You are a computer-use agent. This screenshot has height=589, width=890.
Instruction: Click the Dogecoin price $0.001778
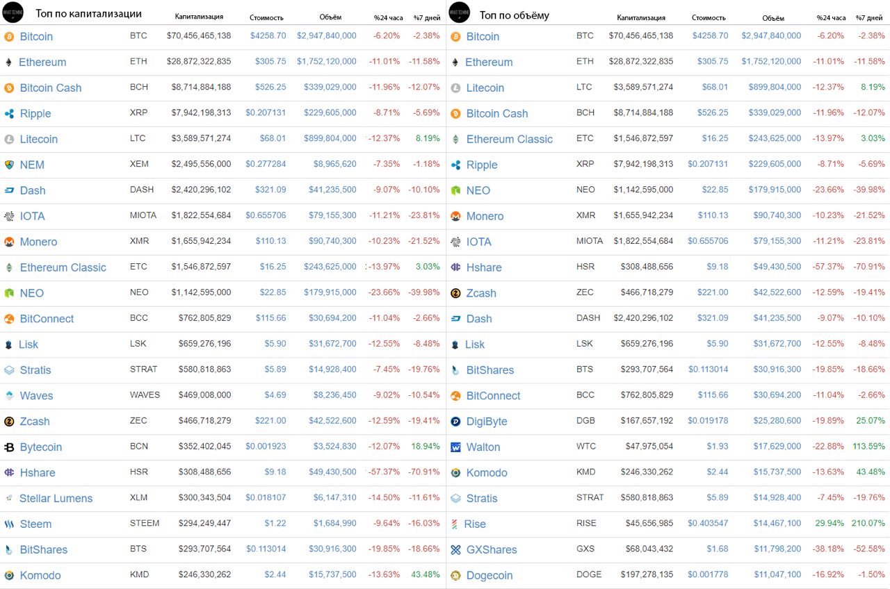[708, 575]
